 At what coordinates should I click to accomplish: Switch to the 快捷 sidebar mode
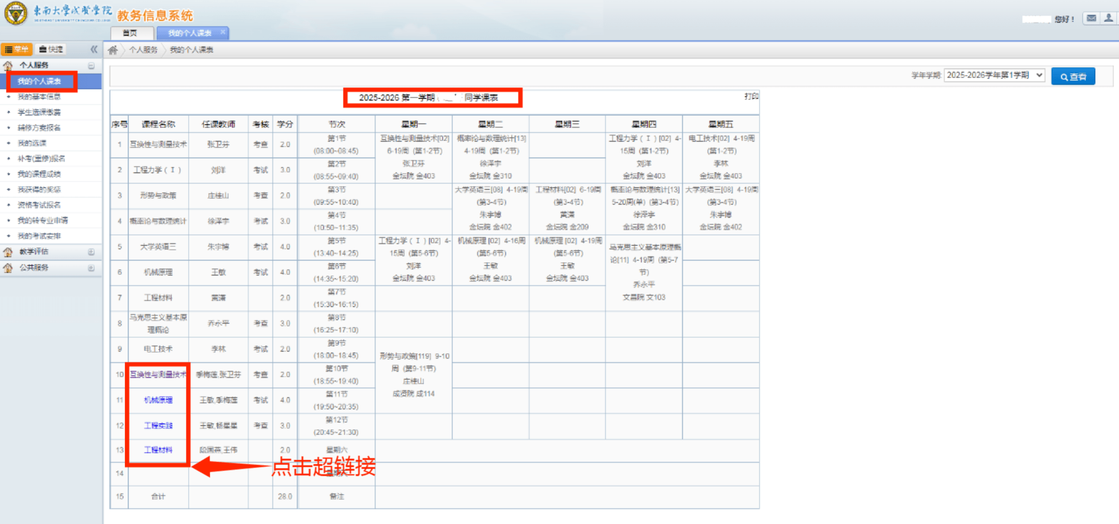coord(51,49)
